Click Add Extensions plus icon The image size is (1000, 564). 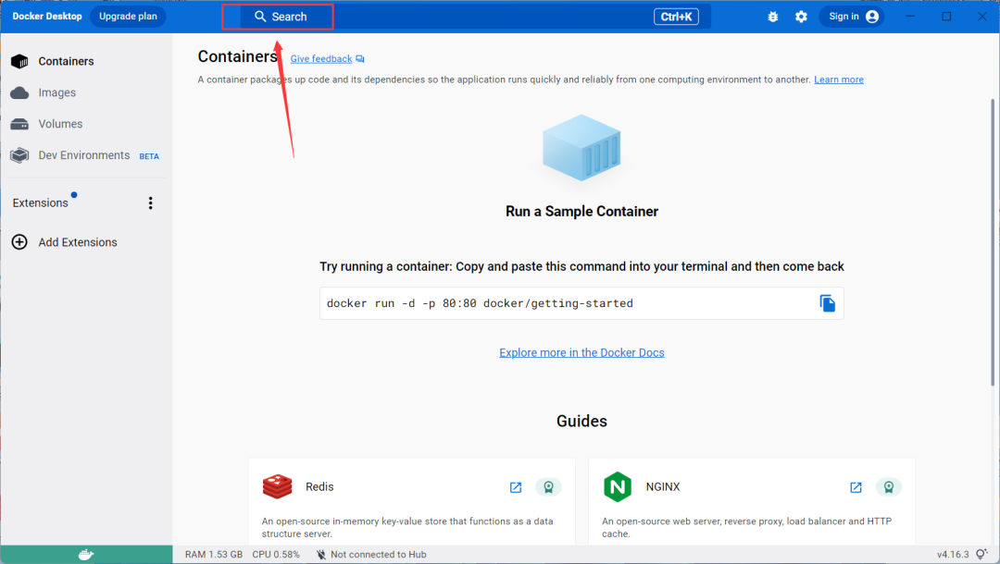point(19,242)
